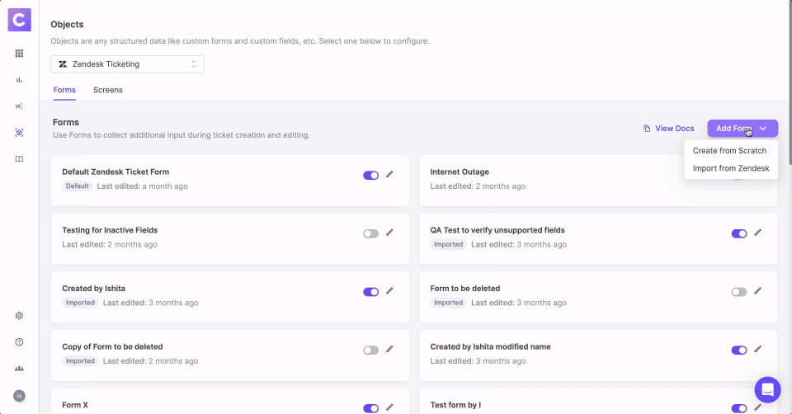Click the user avatar at the sidebar bottom
792x414 pixels.
click(19, 396)
